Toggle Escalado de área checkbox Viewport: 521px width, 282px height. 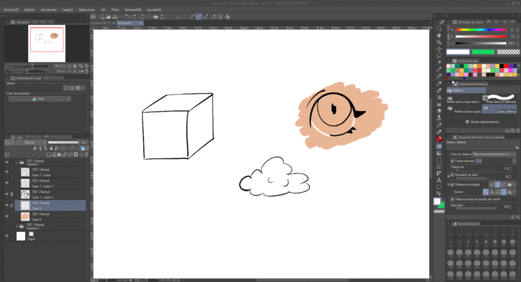452,175
